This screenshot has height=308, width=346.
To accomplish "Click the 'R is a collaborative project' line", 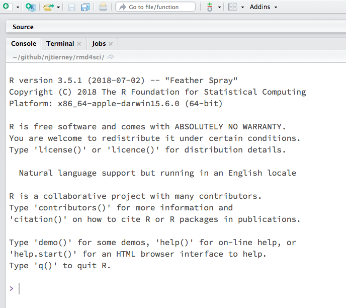I will 135,196.
